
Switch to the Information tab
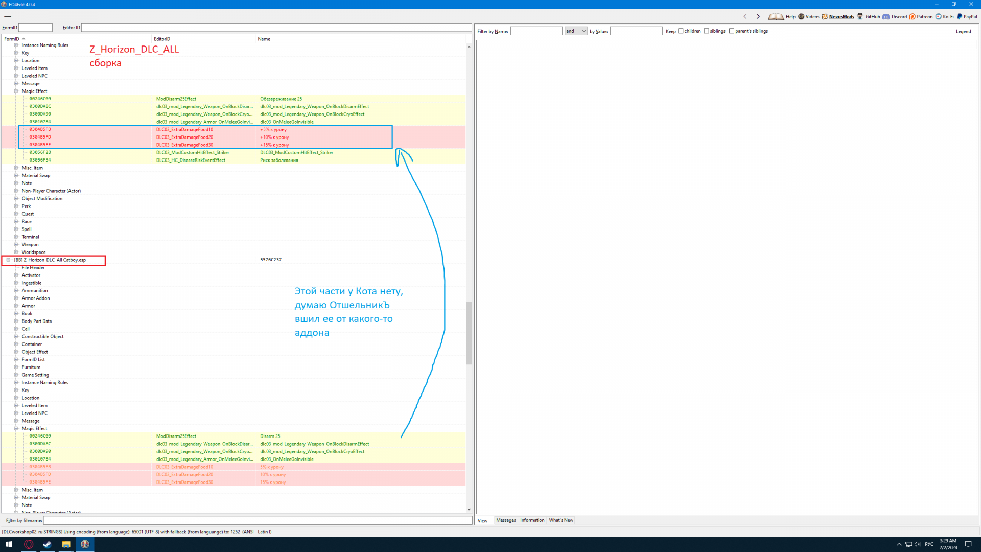[x=532, y=520]
